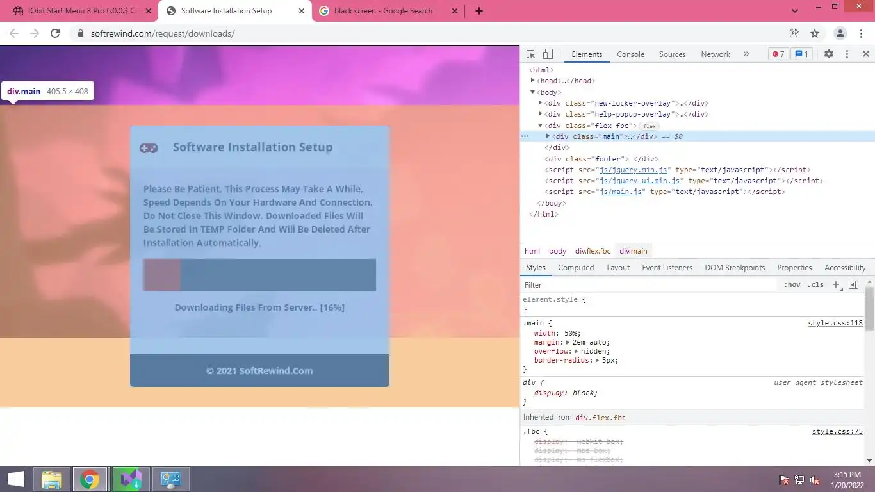Open the js/main.js script link

tap(621, 192)
